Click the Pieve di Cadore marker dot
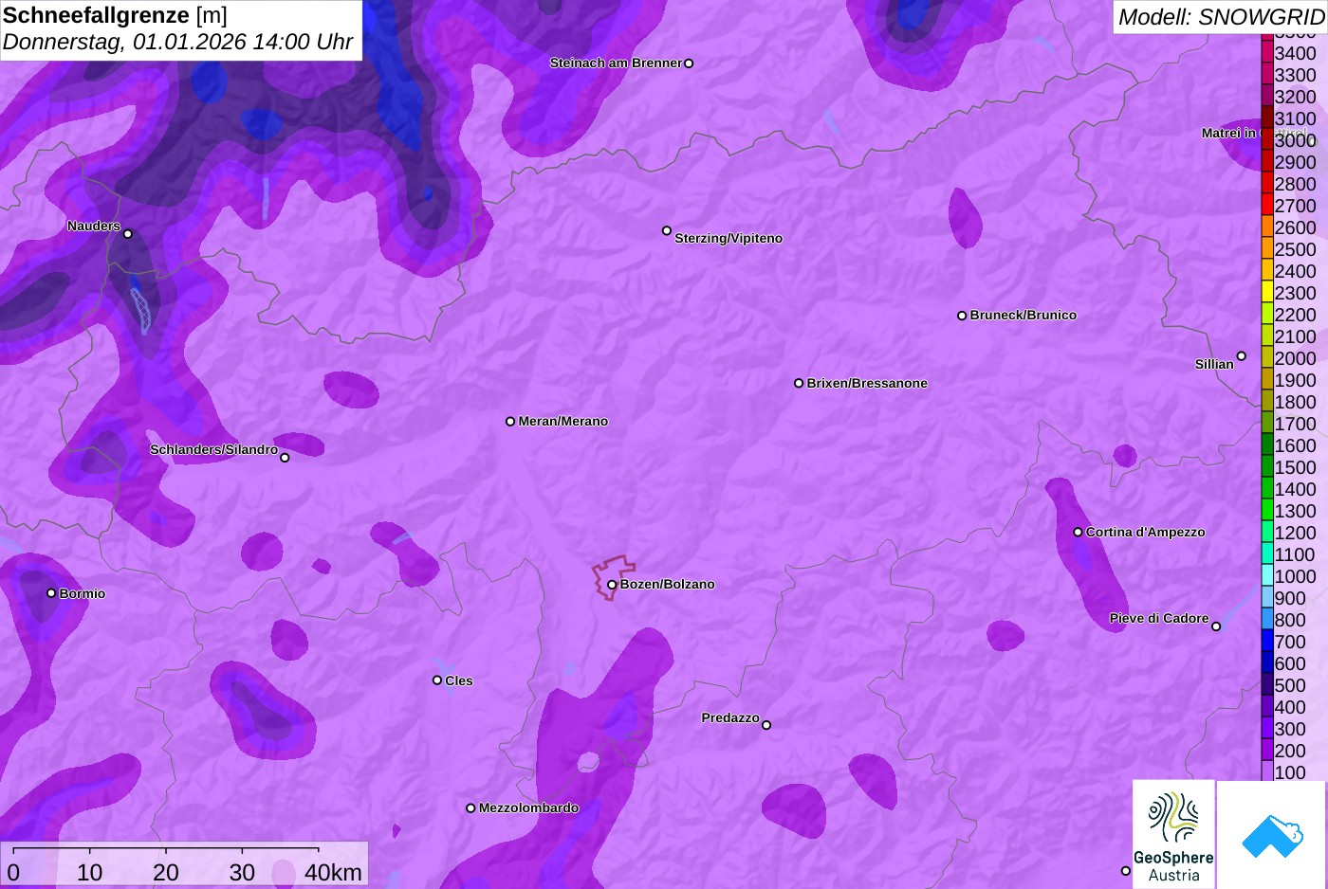The width and height of the screenshot is (1328, 889). click(x=1216, y=626)
